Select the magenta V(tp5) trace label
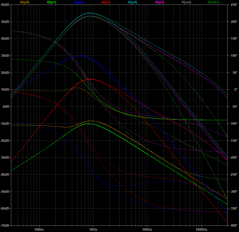This screenshot has width=239, height=232. pos(160,2)
